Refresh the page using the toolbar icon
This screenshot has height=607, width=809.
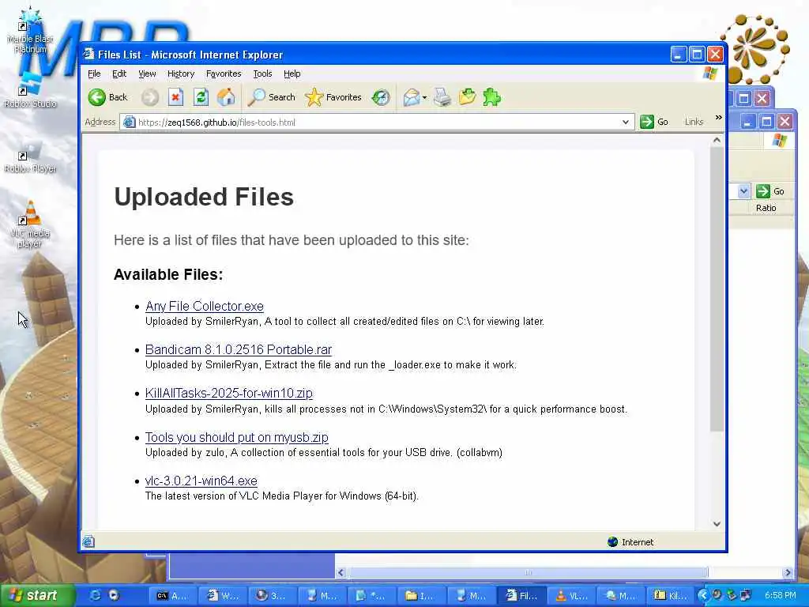(x=201, y=97)
